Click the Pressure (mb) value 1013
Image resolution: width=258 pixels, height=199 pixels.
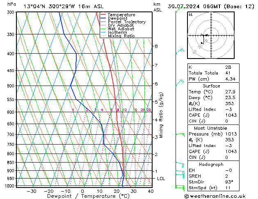[231, 134]
